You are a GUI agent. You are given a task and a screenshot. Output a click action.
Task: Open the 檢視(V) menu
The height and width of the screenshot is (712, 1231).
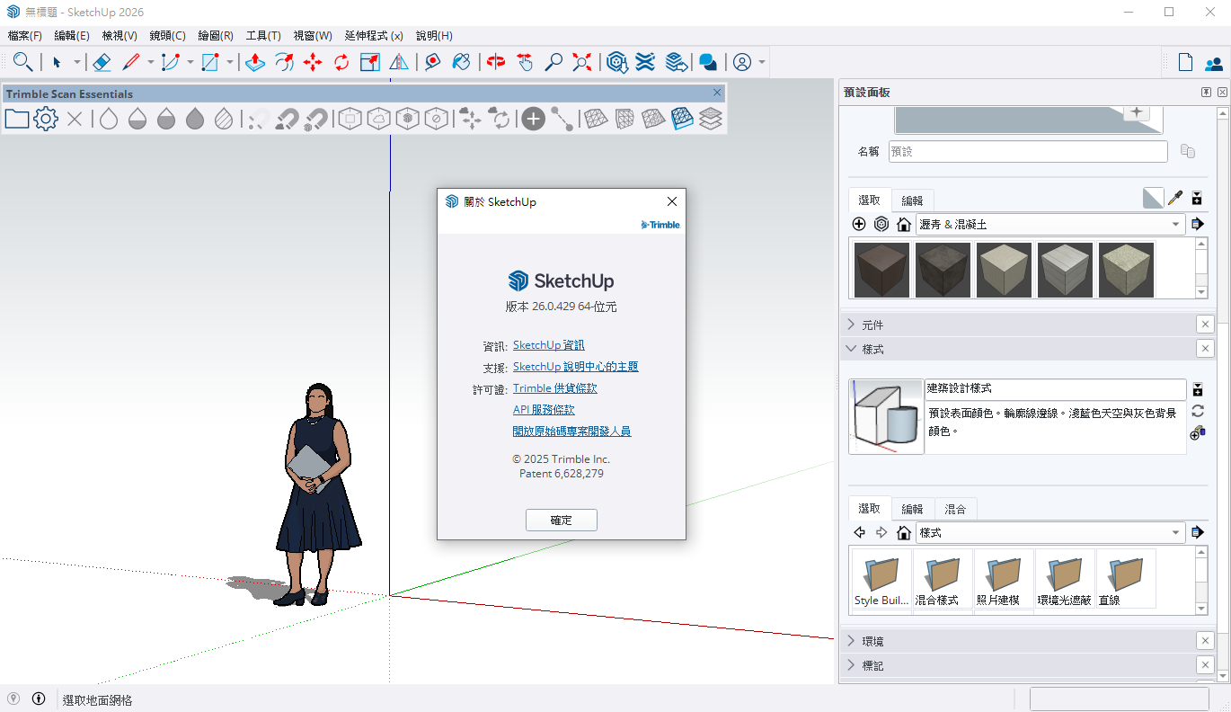tap(120, 36)
